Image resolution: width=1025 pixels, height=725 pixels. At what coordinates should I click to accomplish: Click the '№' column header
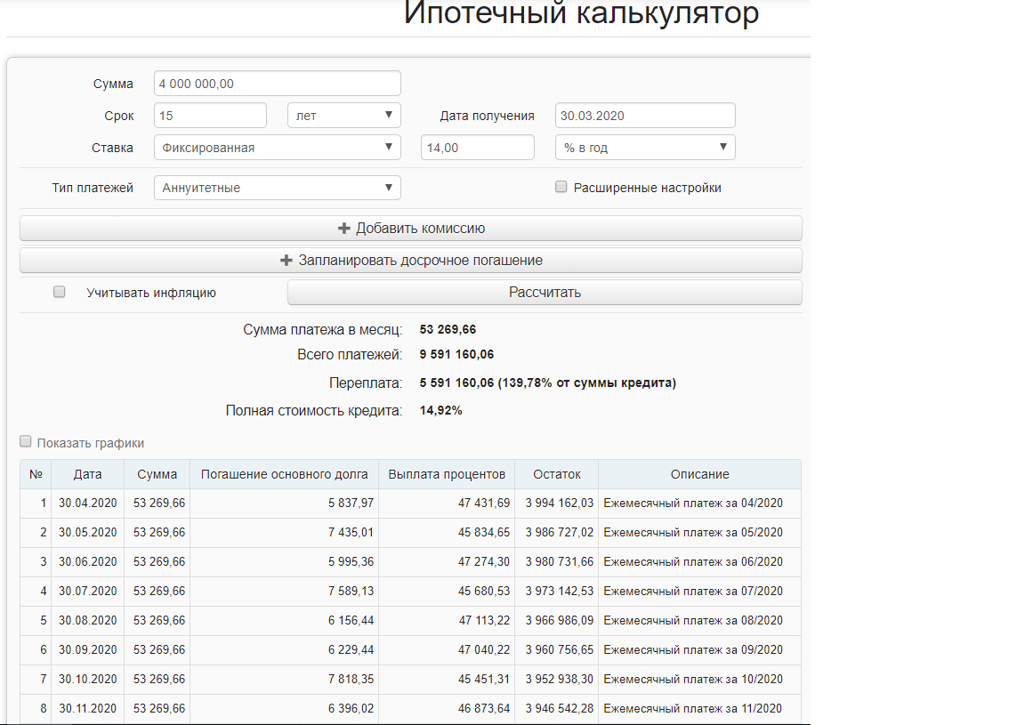pyautogui.click(x=36, y=474)
